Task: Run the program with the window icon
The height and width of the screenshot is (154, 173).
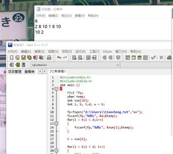Action: pyautogui.click(x=134, y=58)
